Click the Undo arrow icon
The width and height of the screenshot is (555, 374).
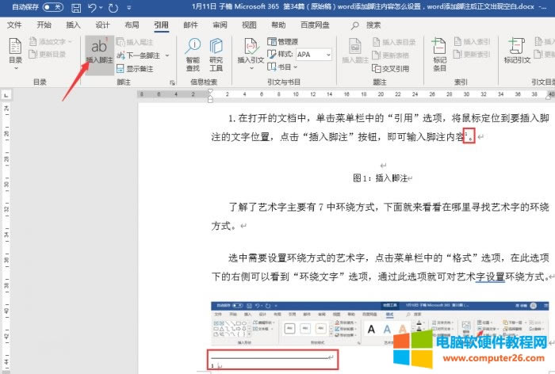coord(94,7)
